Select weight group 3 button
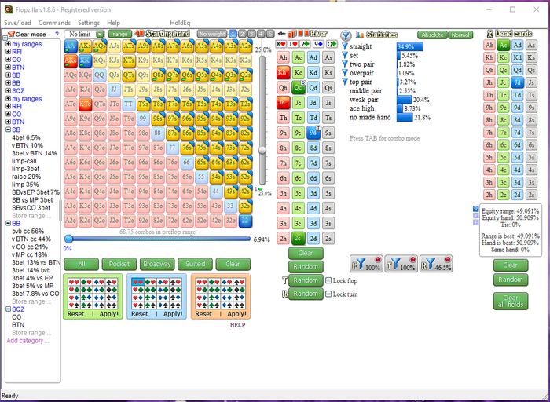 point(251,34)
